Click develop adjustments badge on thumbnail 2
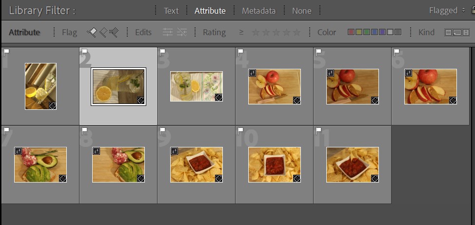 click(x=140, y=100)
